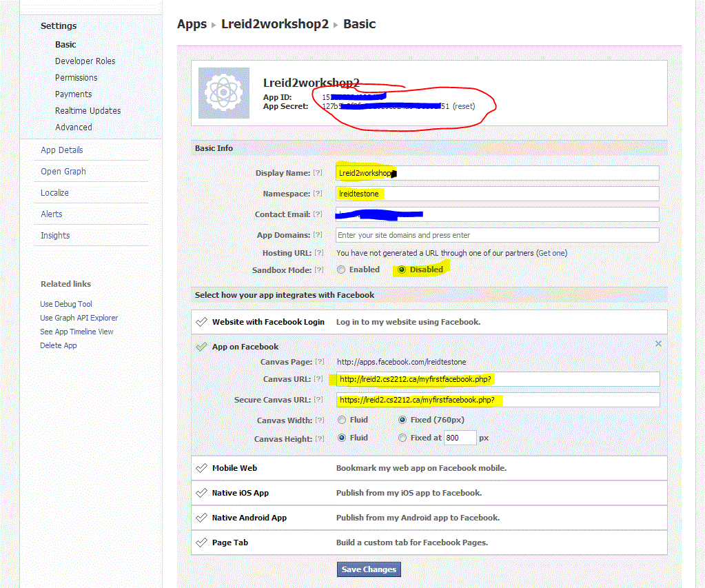Screen dimensions: 705x588
Task: Set Canvas Height to Fluid
Action: coord(342,438)
